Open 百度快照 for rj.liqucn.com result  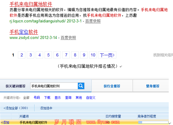(93, 21)
